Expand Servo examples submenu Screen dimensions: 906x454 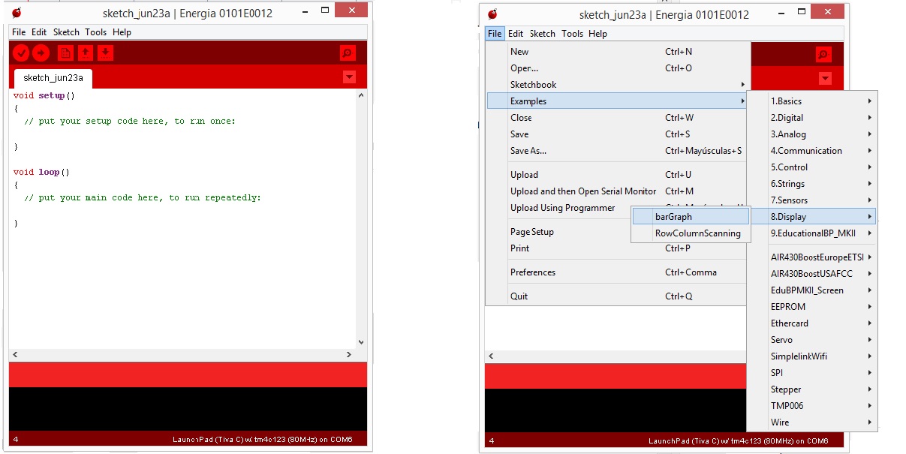click(x=811, y=340)
